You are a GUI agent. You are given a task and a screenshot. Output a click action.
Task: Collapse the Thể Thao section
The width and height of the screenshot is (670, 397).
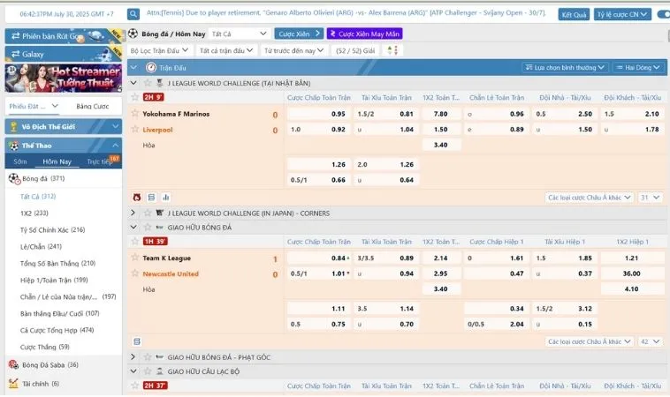pyautogui.click(x=115, y=146)
